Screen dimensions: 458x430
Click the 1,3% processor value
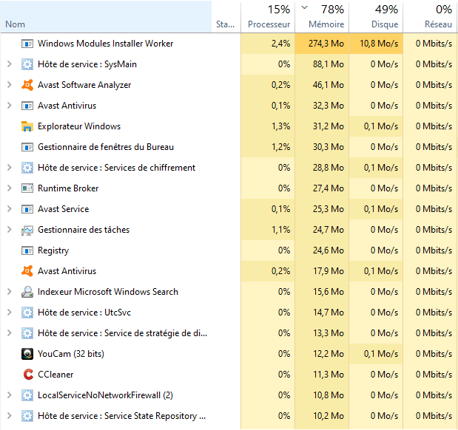pos(280,126)
